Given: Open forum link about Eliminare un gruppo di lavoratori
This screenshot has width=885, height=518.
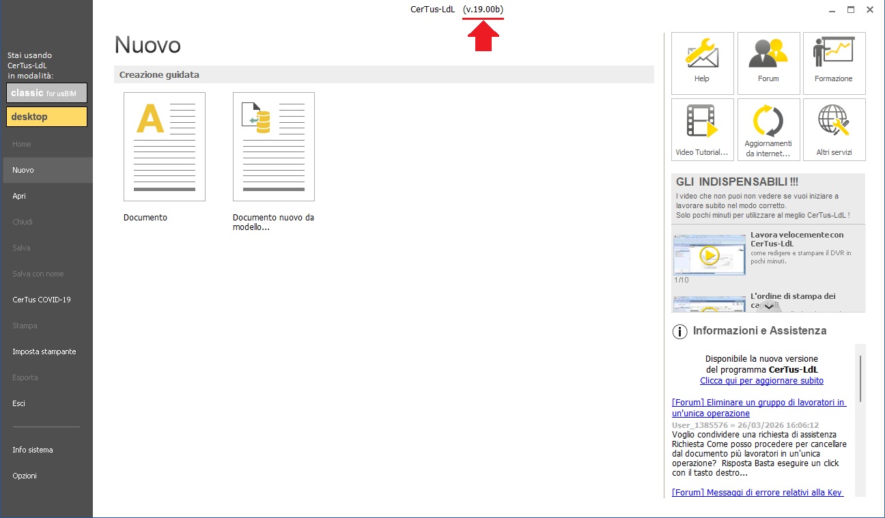Looking at the screenshot, I should point(759,408).
